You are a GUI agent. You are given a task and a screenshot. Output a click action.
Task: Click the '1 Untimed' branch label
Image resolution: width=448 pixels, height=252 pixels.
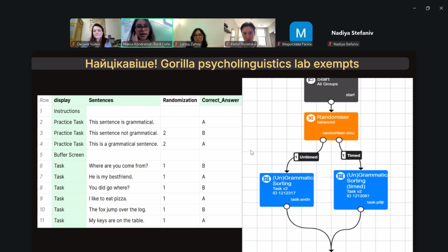[306, 157]
